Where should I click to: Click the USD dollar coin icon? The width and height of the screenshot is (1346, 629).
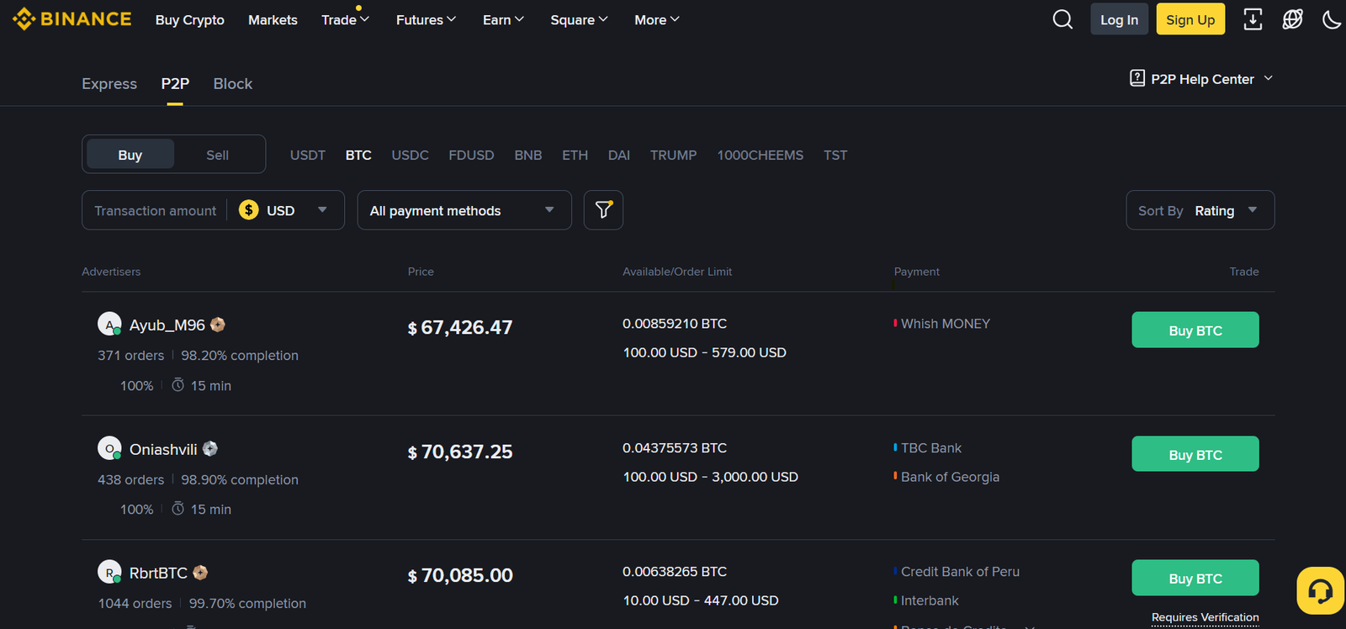(248, 210)
